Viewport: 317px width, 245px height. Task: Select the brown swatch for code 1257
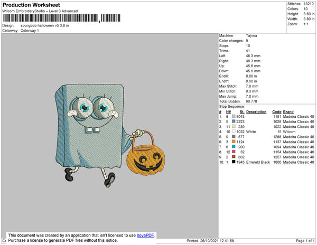(x=234, y=157)
